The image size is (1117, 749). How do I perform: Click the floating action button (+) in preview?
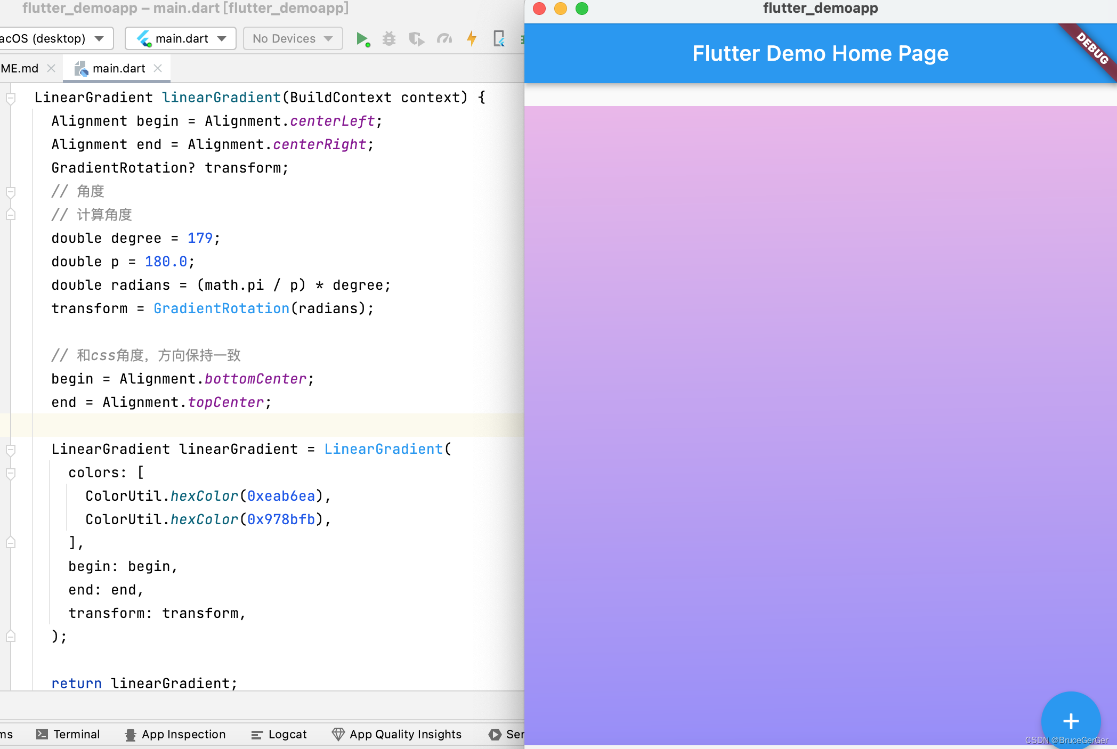(1071, 721)
